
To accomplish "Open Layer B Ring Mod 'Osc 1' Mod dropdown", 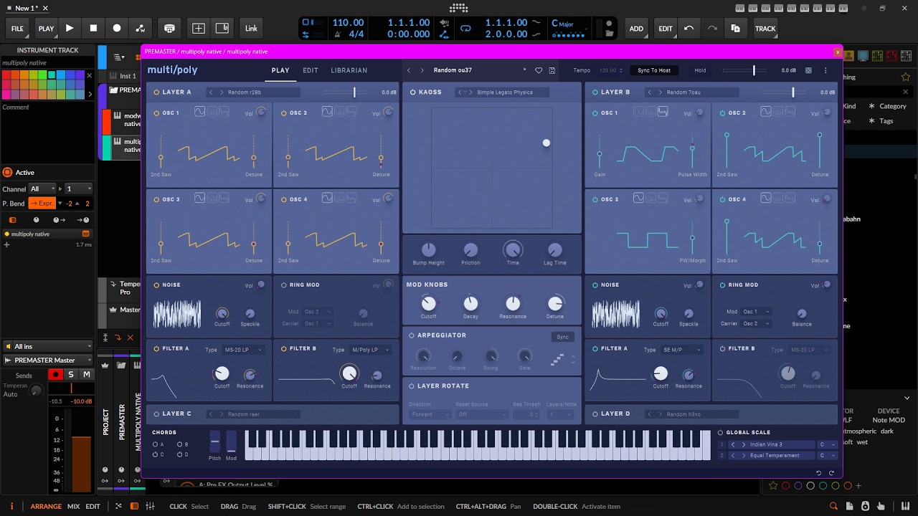I will pyautogui.click(x=756, y=312).
